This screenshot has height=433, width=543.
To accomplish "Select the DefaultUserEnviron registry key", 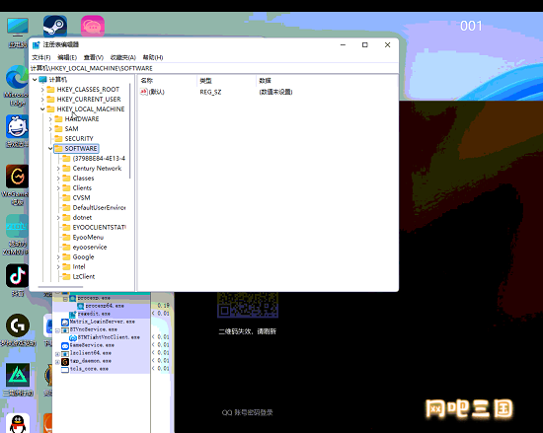I will click(99, 208).
